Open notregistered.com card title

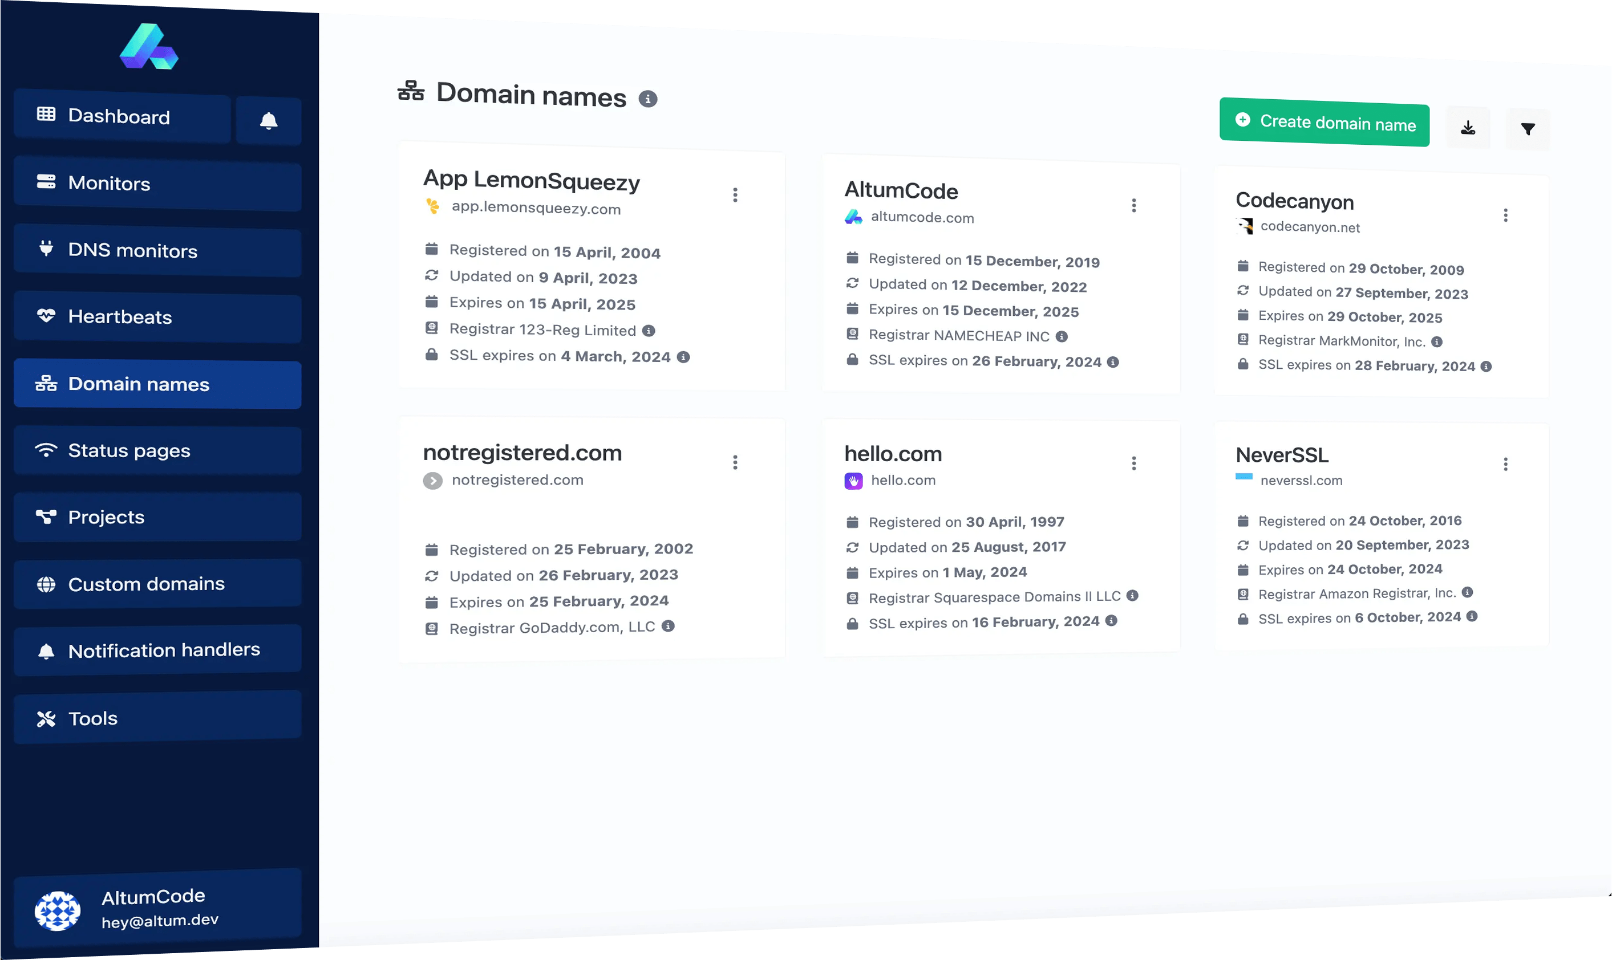click(523, 453)
